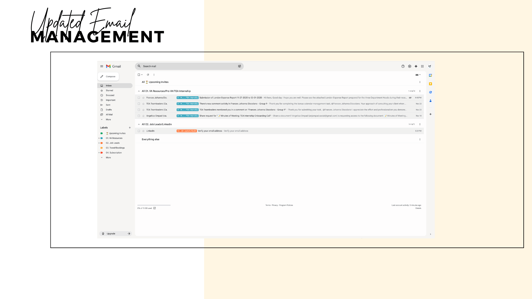Click in the Search mail field
532x299 pixels.
pyautogui.click(x=188, y=66)
